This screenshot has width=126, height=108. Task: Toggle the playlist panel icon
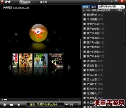pos(76,105)
